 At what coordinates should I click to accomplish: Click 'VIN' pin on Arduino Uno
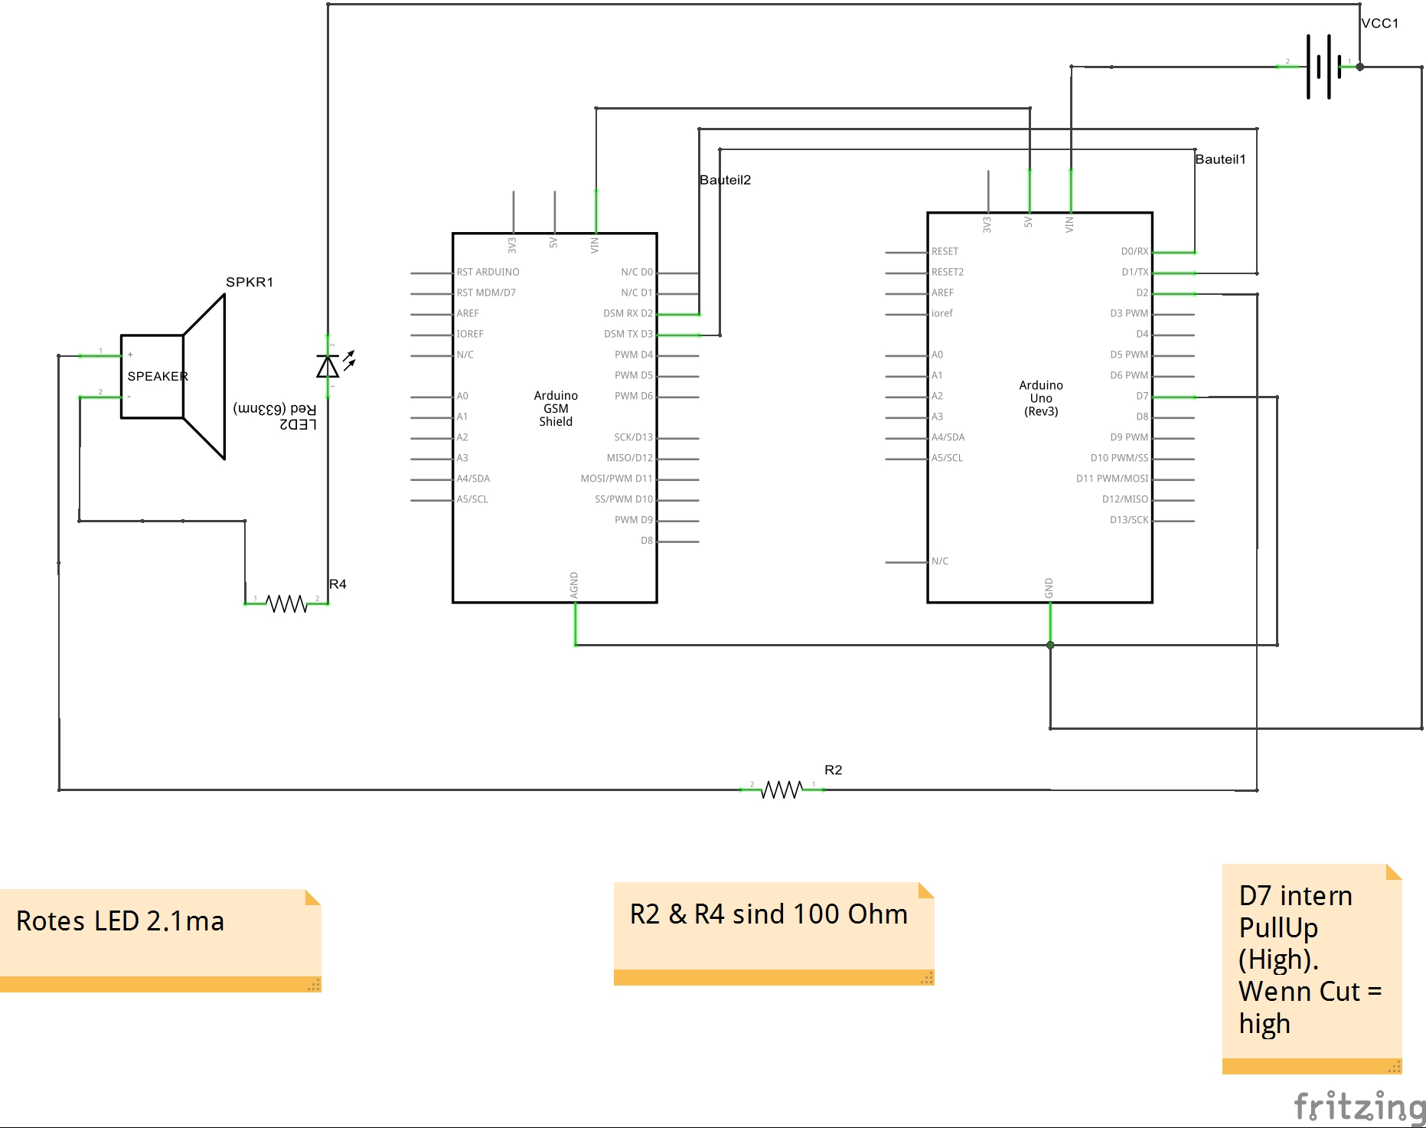coord(1069,224)
